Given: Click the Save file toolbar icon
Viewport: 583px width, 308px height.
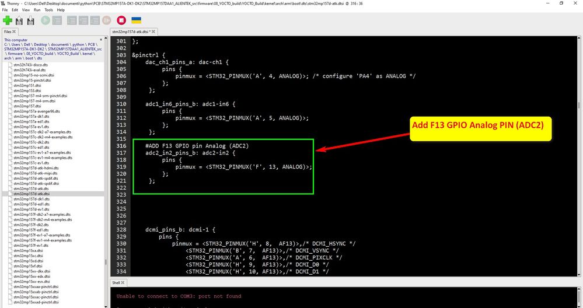Looking at the screenshot, I should click(x=30, y=20).
